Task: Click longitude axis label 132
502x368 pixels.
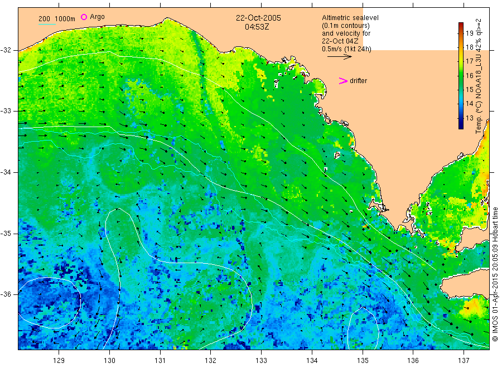Action: tap(211, 361)
